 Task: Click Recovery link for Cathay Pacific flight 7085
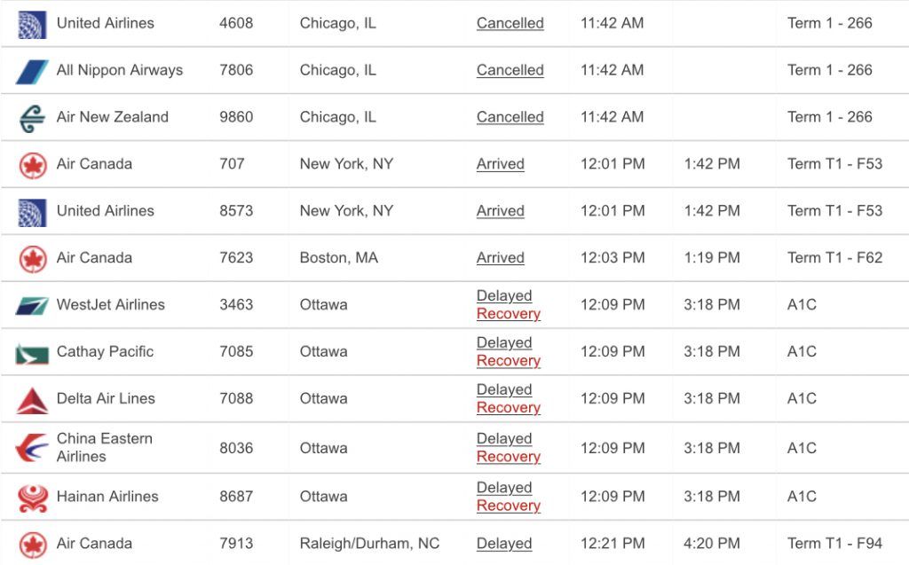coord(508,361)
